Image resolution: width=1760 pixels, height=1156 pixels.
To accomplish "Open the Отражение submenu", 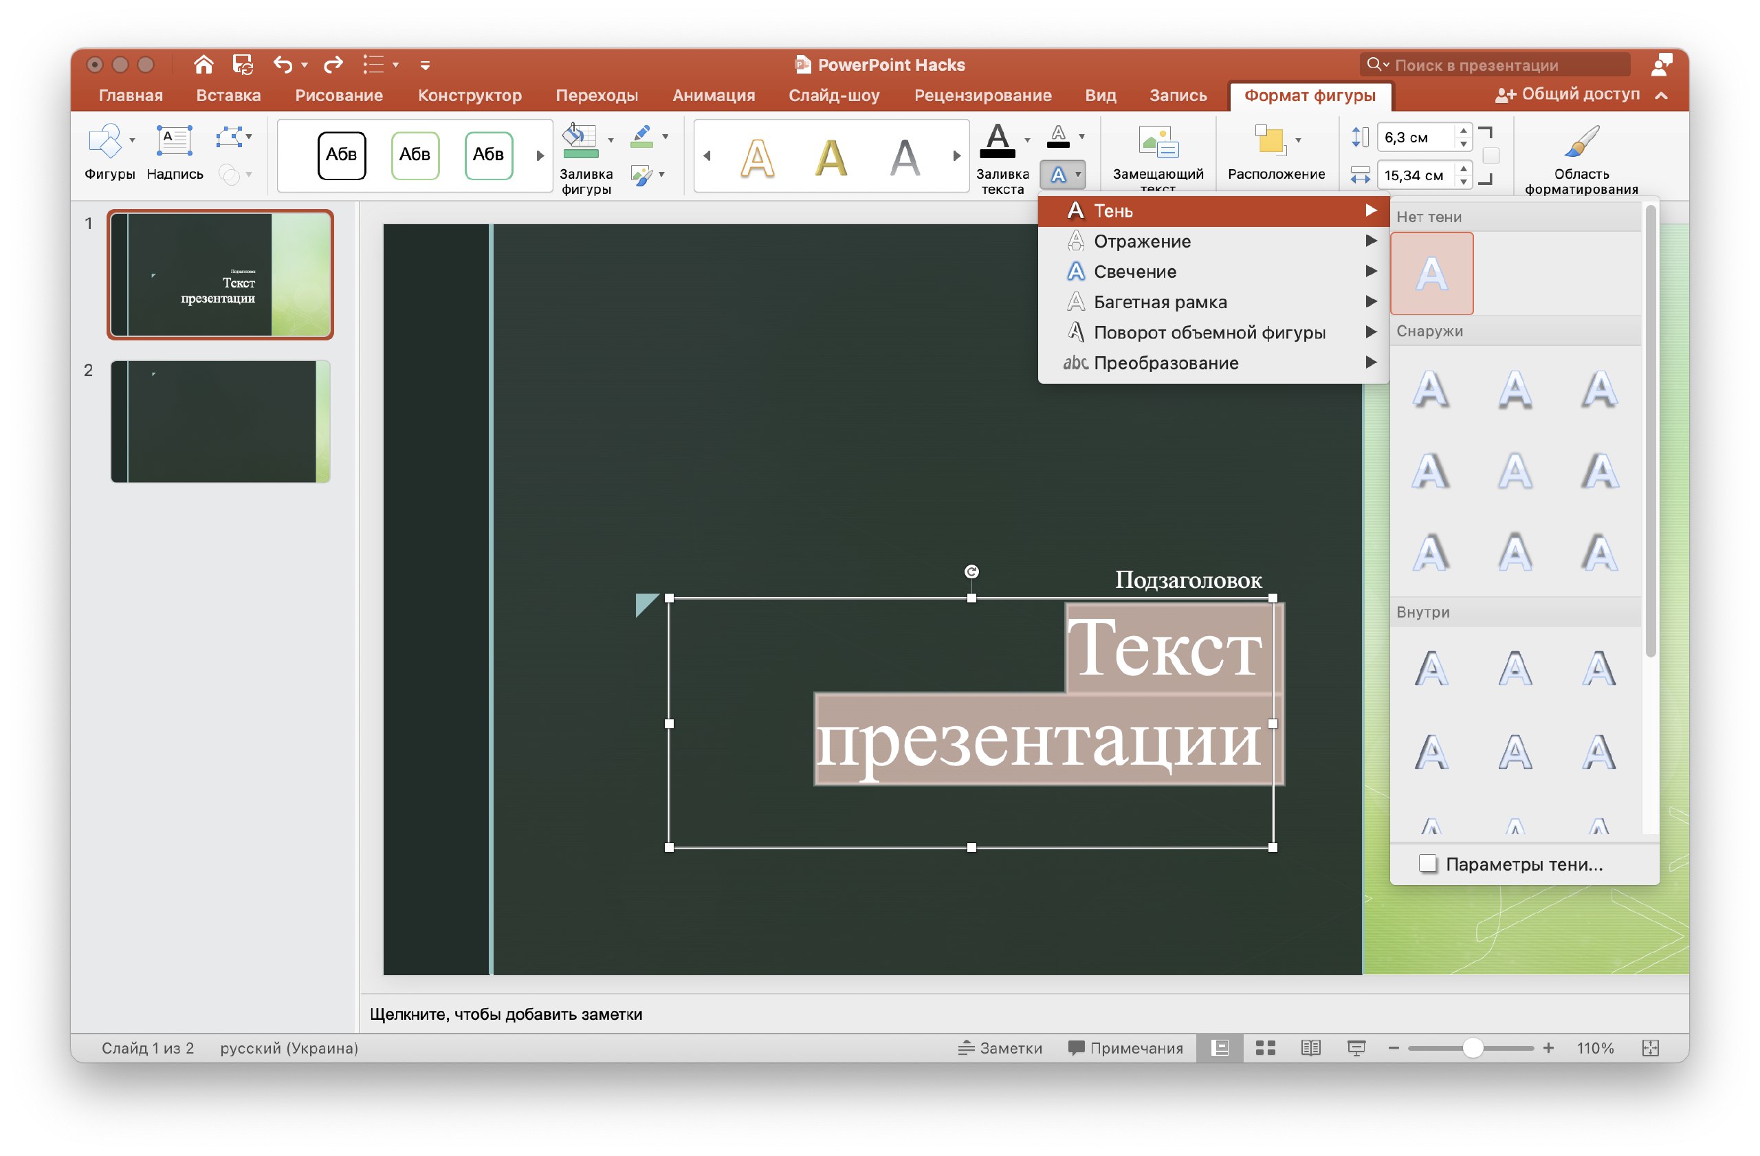I will point(1213,241).
